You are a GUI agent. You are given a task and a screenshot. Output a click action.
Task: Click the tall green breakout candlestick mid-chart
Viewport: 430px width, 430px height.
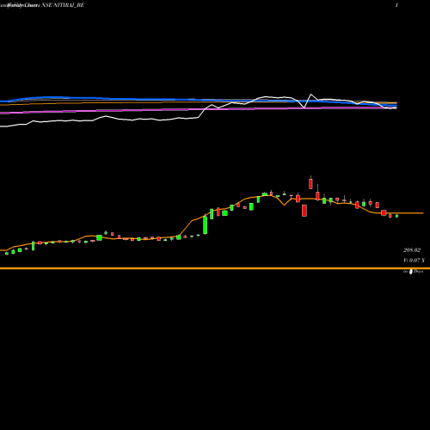click(x=206, y=224)
